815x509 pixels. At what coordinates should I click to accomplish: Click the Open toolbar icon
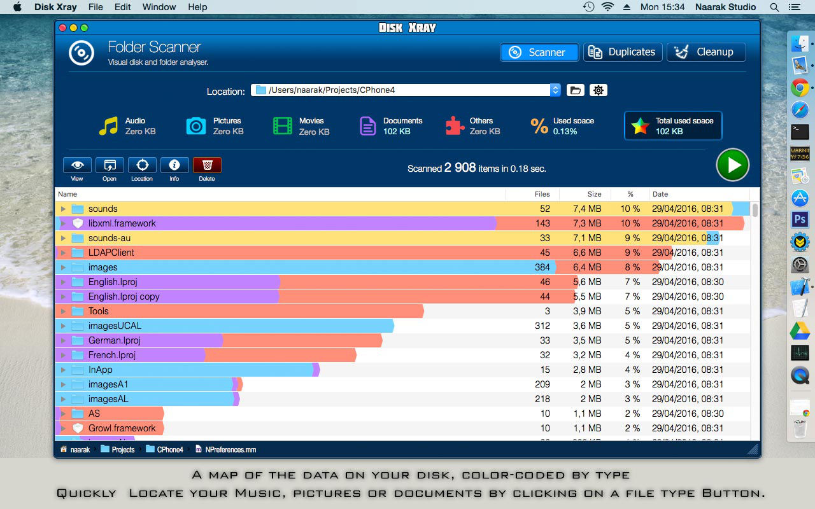click(110, 165)
